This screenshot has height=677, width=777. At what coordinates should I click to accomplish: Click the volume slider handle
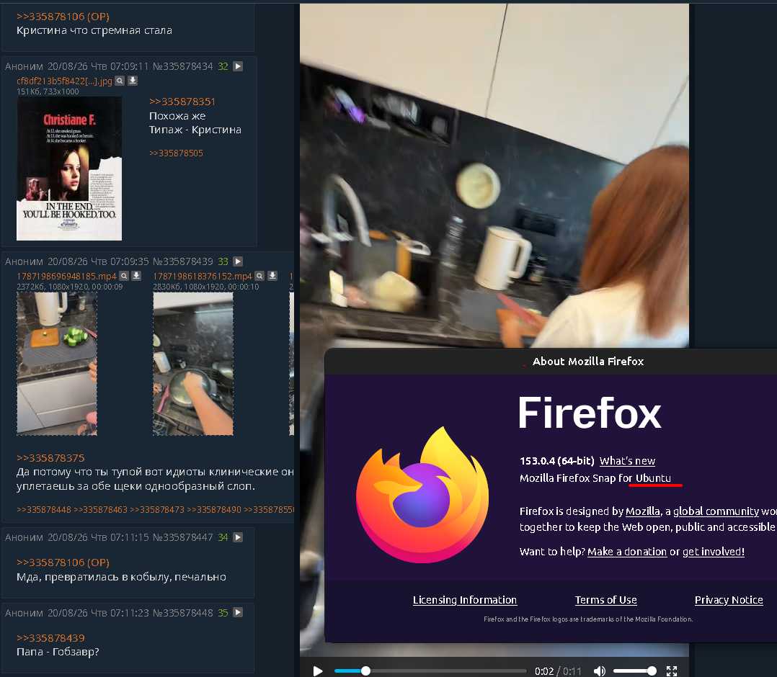coord(652,671)
